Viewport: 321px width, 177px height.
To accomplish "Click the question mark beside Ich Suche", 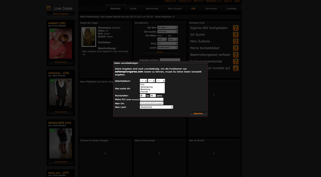I will point(236,35).
